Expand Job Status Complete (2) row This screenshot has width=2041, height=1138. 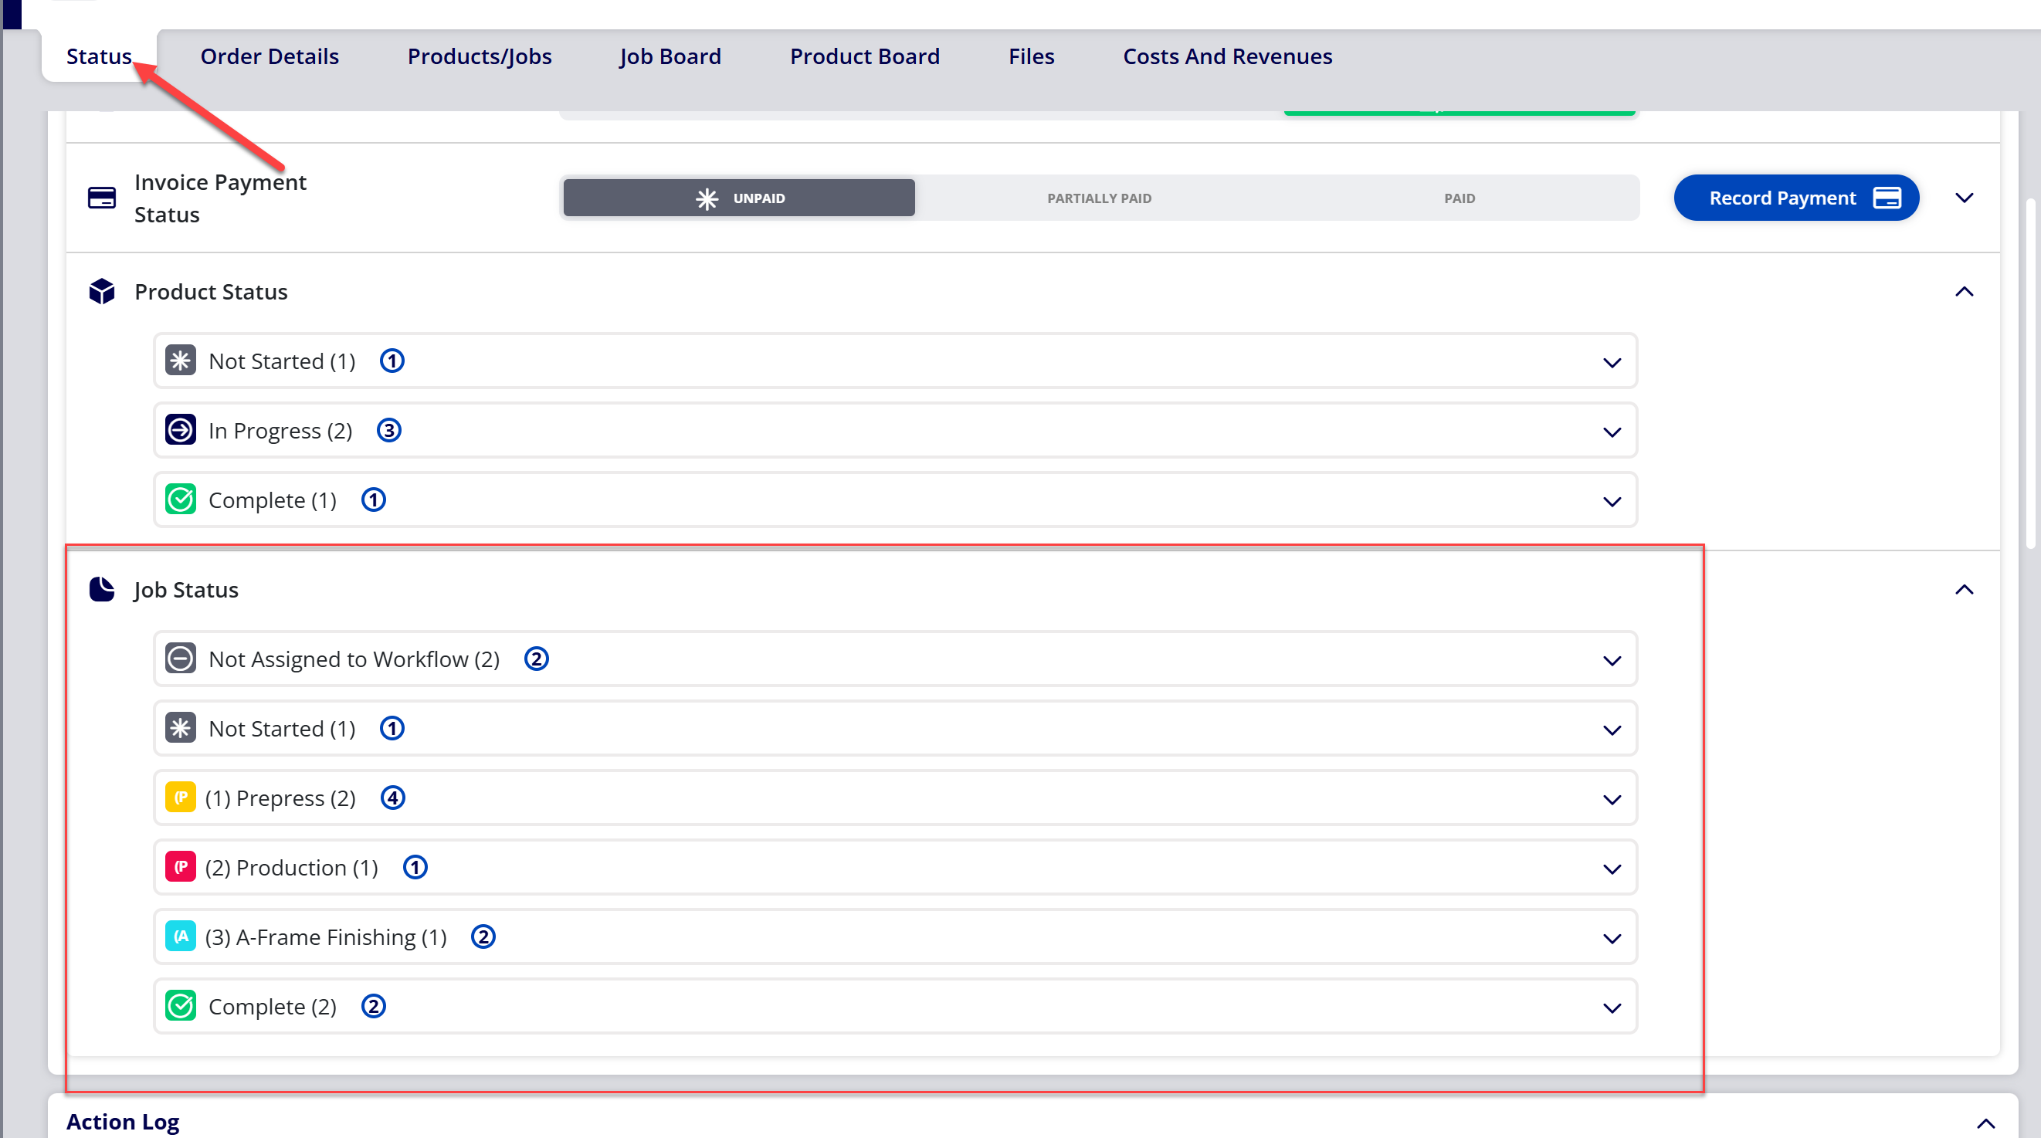(1612, 1008)
